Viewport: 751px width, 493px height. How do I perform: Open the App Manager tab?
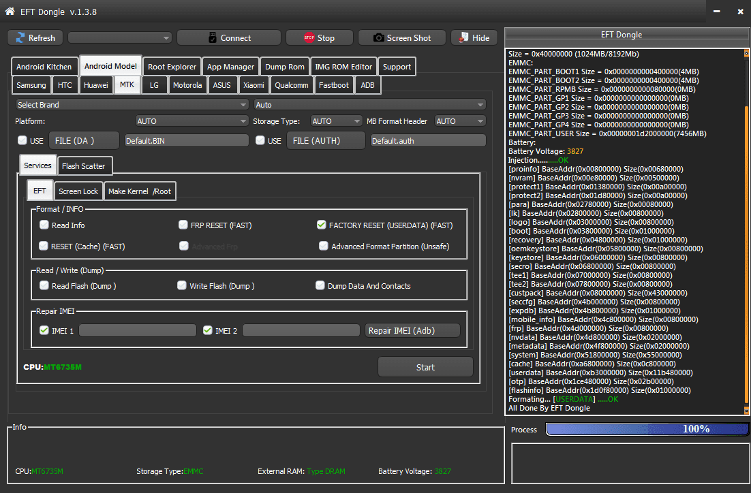(x=230, y=67)
